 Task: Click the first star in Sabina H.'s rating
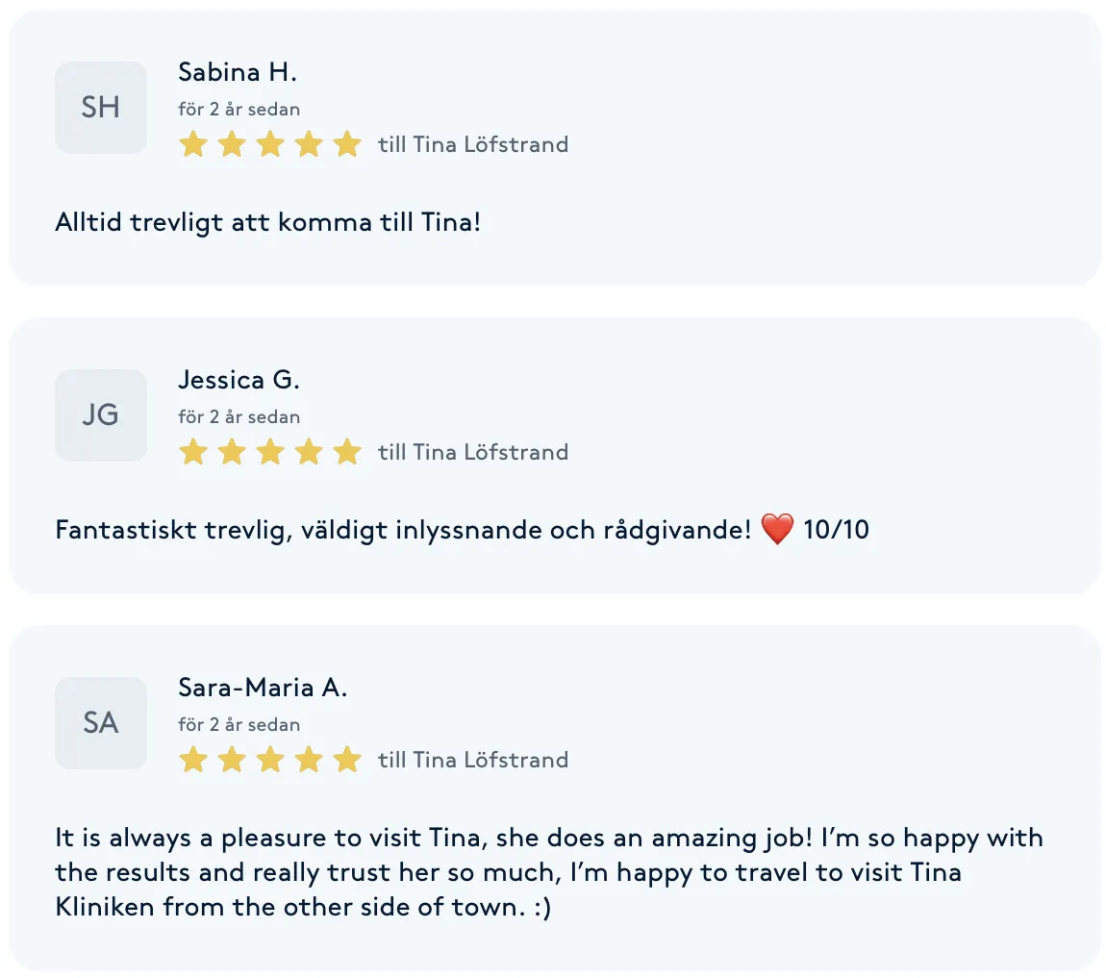coord(193,145)
